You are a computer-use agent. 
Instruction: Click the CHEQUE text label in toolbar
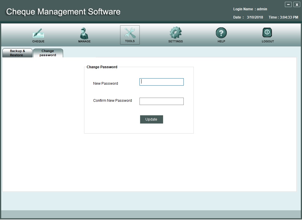38,41
